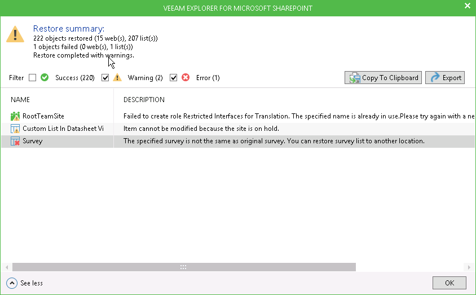Click the '222 objects restored' summary line

click(x=95, y=38)
